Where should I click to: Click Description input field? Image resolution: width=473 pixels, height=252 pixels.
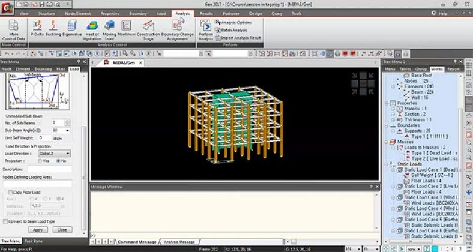tap(50, 169)
